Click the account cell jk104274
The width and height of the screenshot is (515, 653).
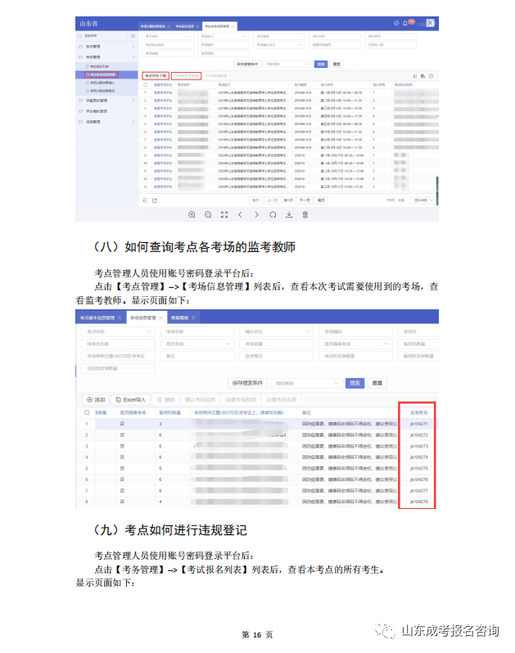418,457
